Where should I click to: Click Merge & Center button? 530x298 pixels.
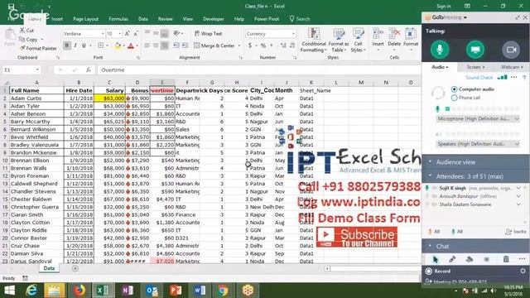(214, 46)
